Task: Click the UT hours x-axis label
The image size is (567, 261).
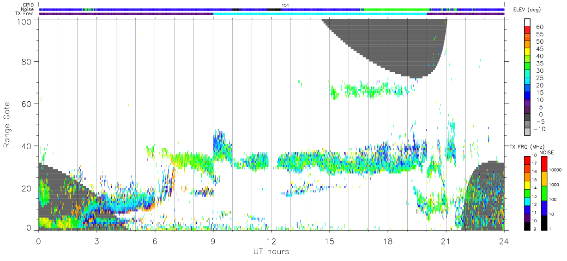Action: [271, 251]
